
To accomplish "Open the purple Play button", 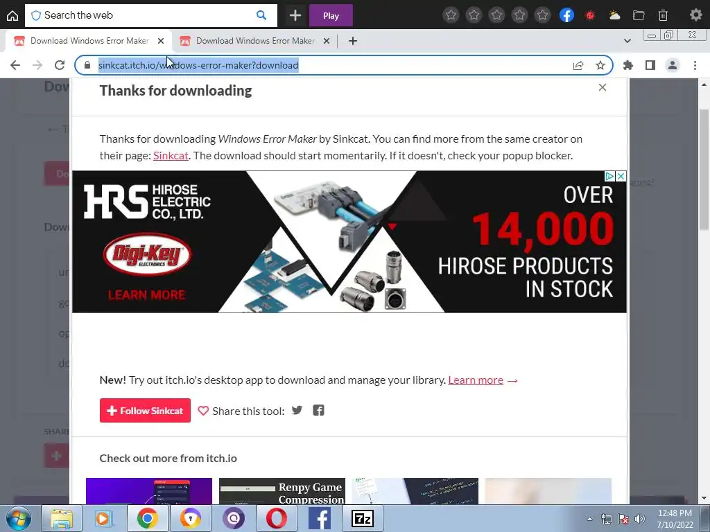I will click(331, 16).
